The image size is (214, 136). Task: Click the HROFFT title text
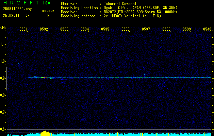pos(21,3)
